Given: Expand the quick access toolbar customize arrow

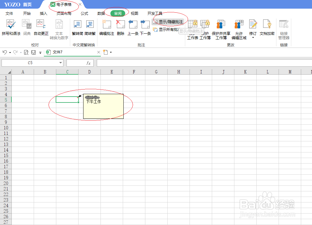Looking at the screenshot, I should [x=40, y=53].
